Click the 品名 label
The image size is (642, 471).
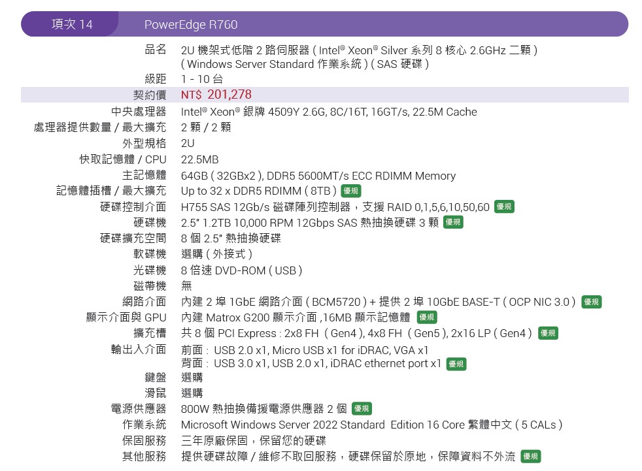pyautogui.click(x=155, y=50)
